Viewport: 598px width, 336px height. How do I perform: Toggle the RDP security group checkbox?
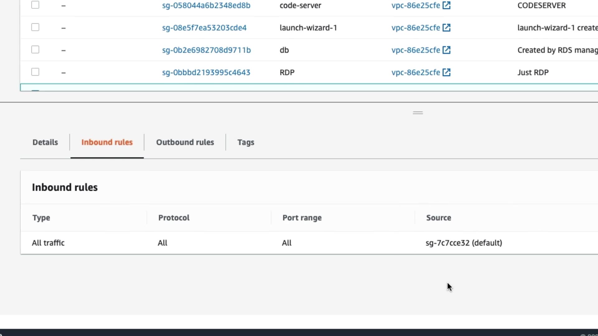click(35, 72)
